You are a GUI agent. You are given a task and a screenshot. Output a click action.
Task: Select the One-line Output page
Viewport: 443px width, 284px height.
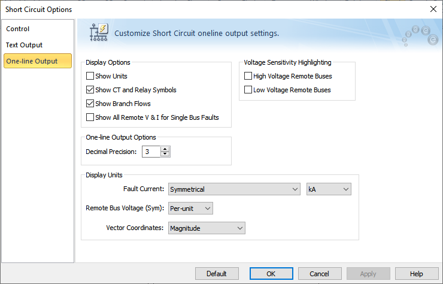coord(32,61)
